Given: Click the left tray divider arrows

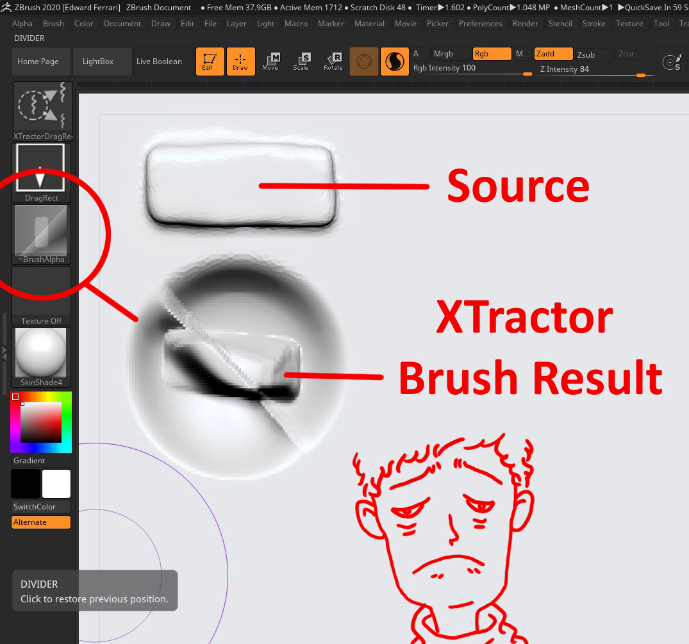Looking at the screenshot, I should [5, 352].
